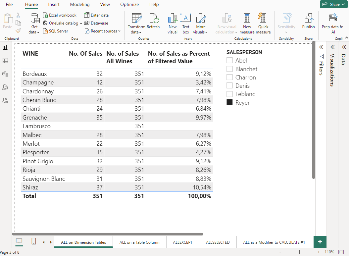Click the Cut scissors icon

point(18,15)
